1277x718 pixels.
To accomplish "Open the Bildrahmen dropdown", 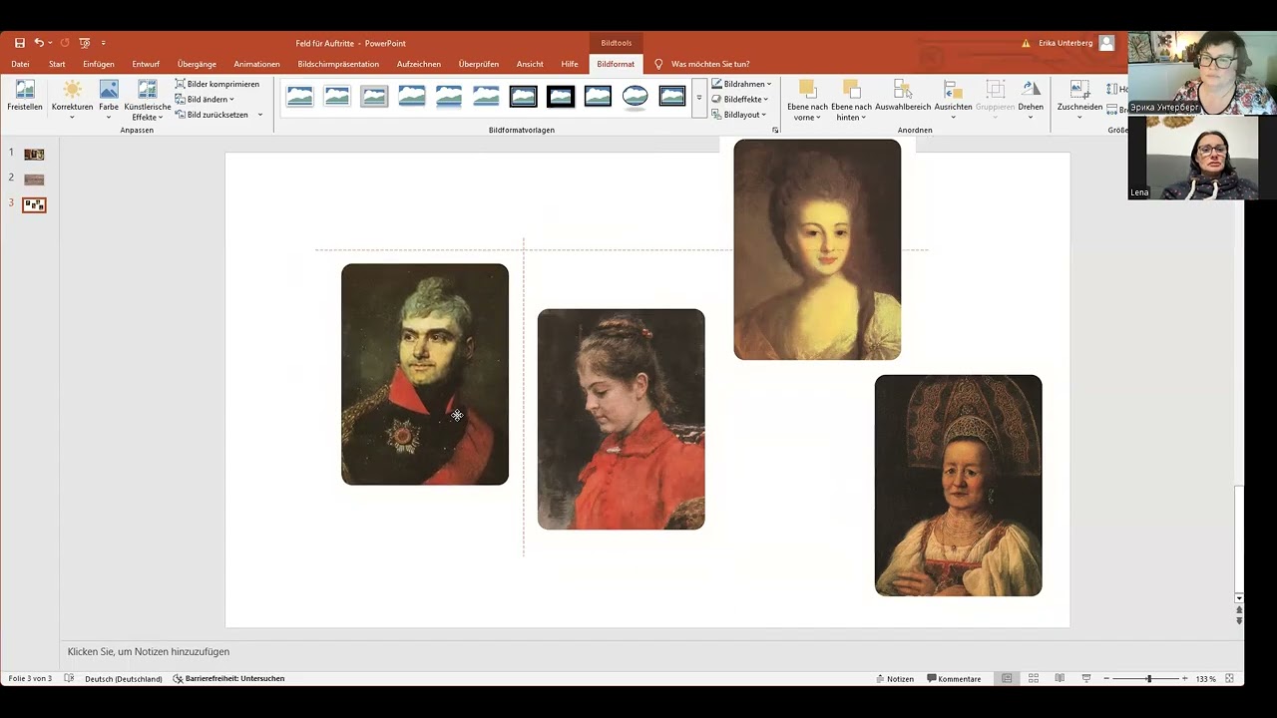I will pos(741,84).
